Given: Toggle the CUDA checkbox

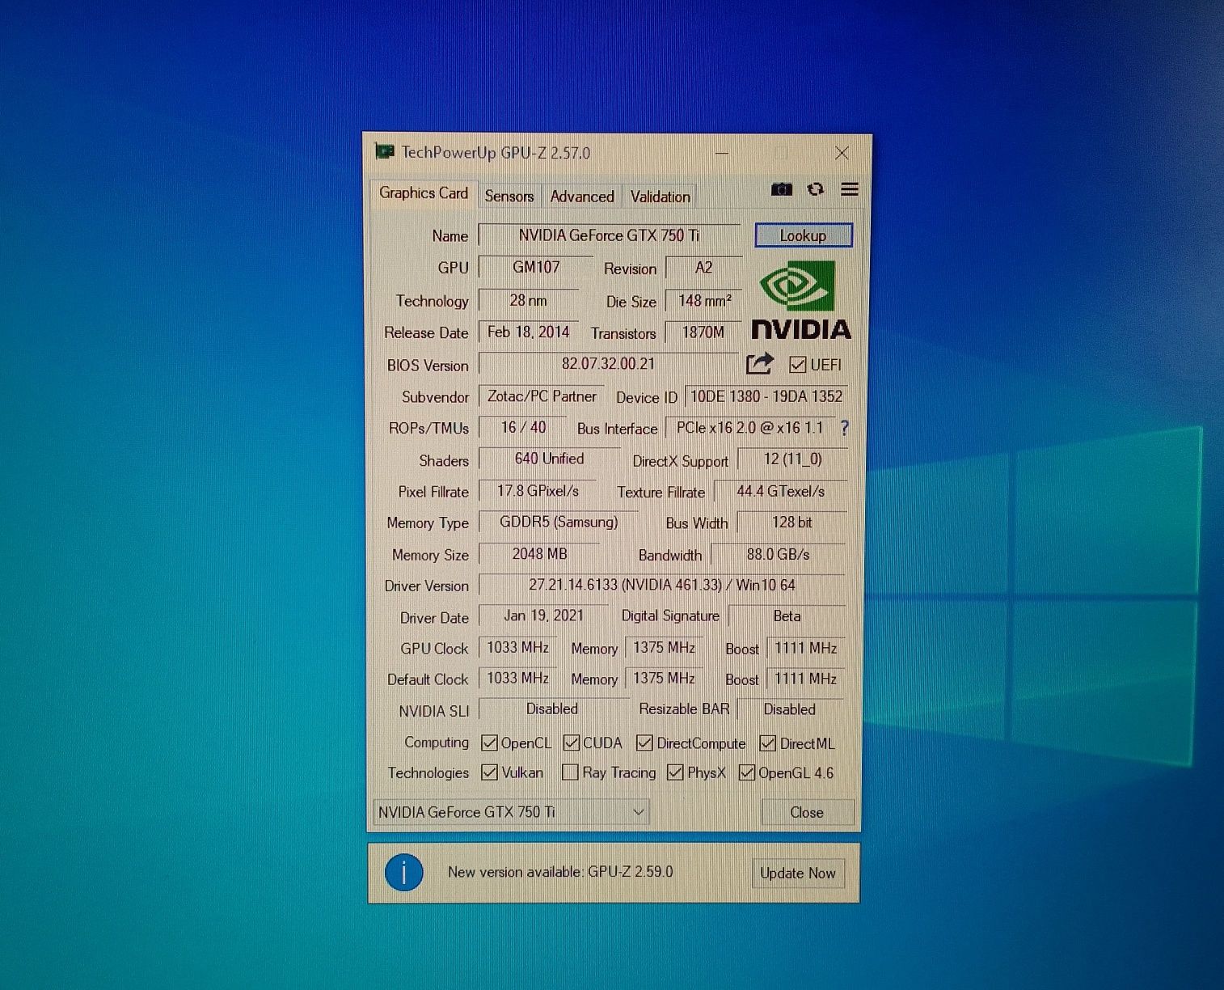Looking at the screenshot, I should coord(571,742).
